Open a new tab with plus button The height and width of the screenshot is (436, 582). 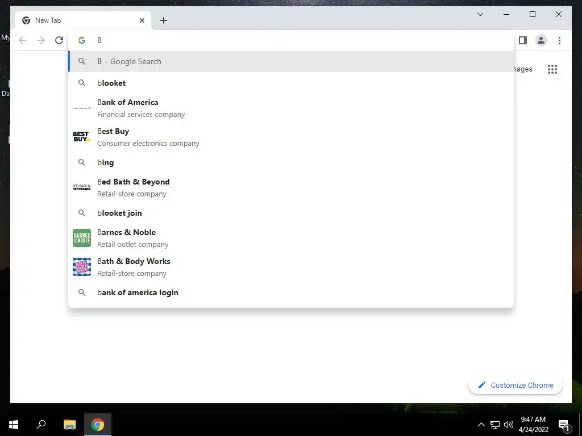coord(164,20)
